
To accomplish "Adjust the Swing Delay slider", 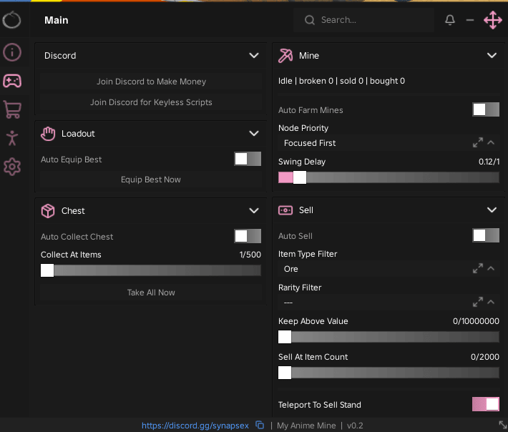I will 389,177.
